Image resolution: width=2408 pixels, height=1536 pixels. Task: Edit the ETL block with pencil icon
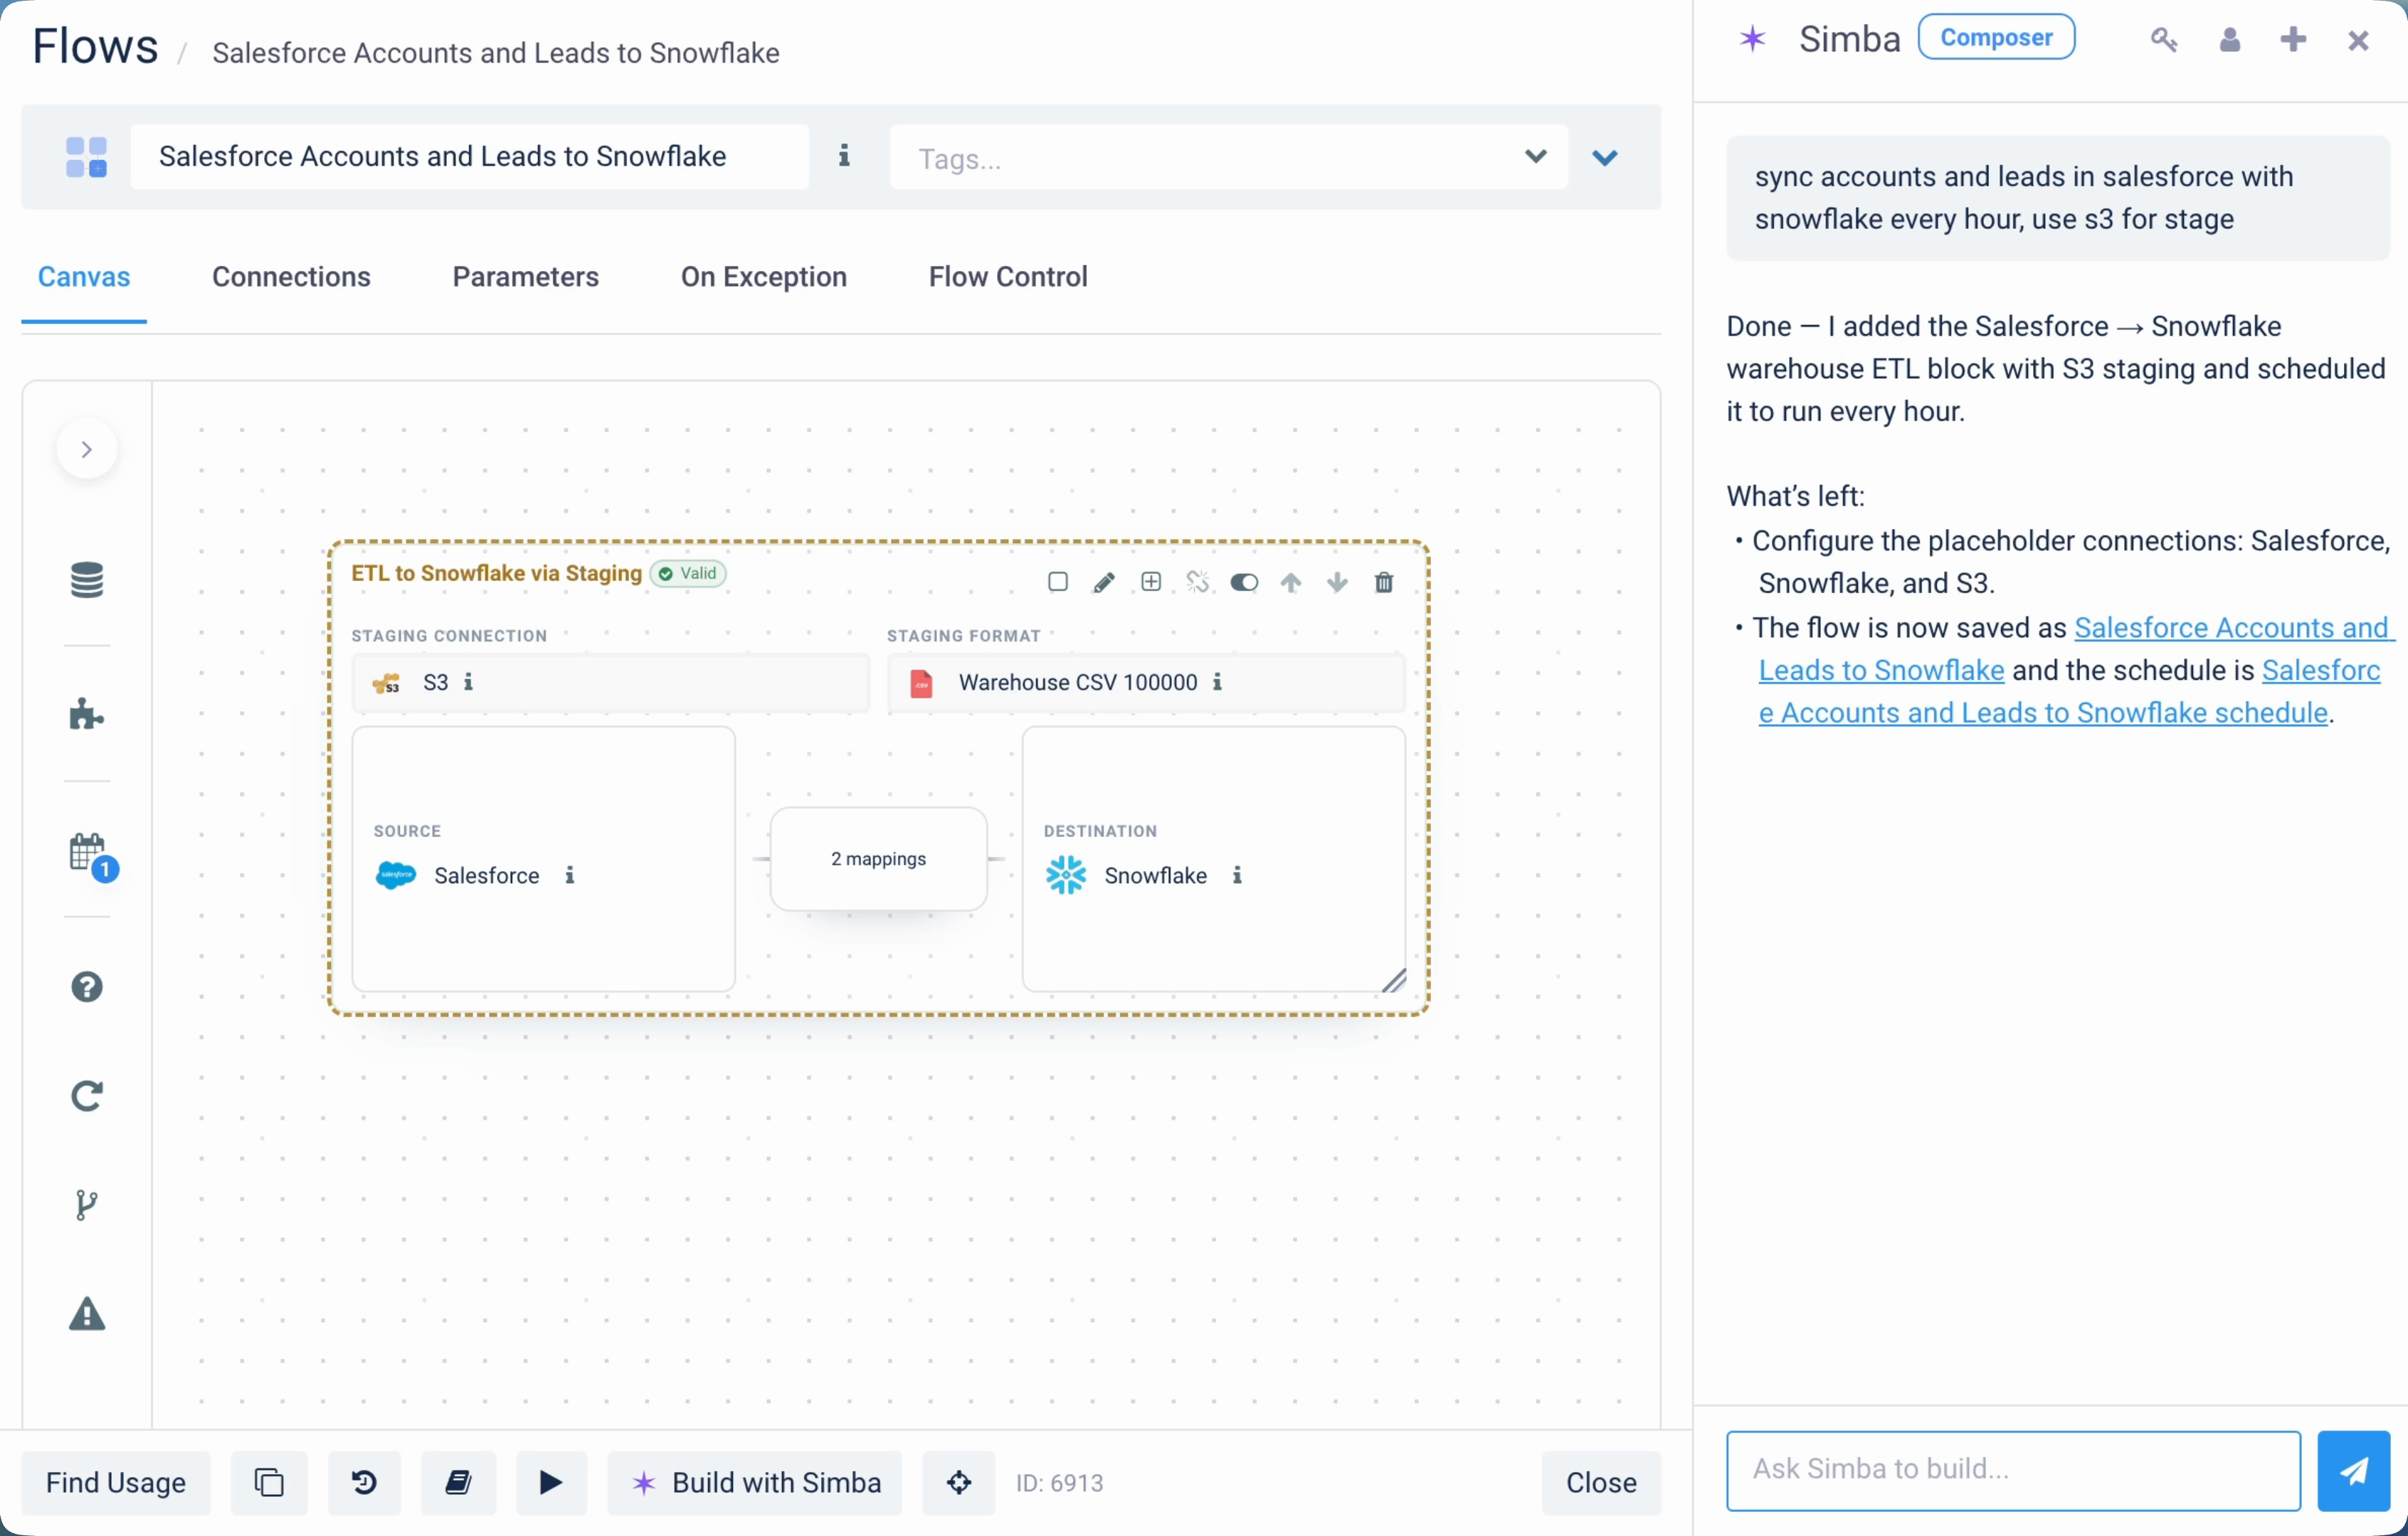pos(1103,582)
